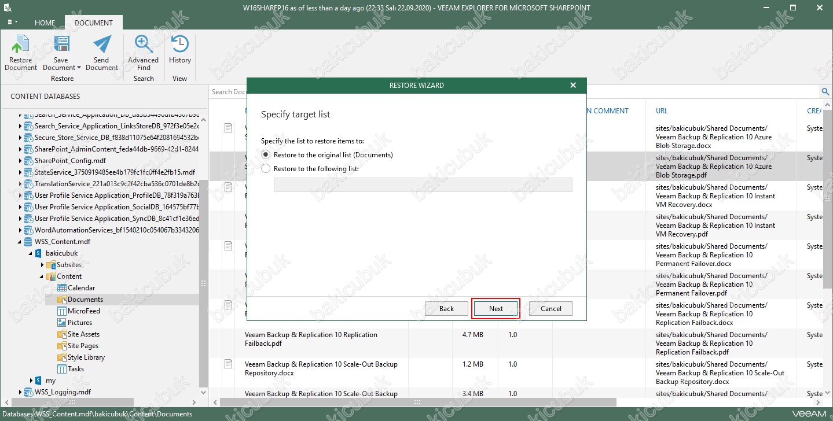Screen dimensions: 833x421
Task: Click the bakicubuk site icon
Action: [39, 253]
